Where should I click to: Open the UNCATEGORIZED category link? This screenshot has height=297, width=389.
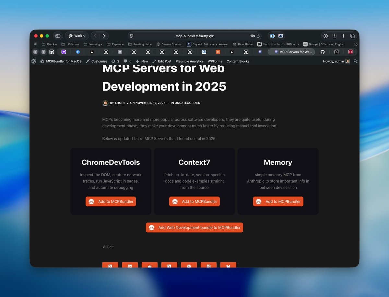[x=187, y=103]
